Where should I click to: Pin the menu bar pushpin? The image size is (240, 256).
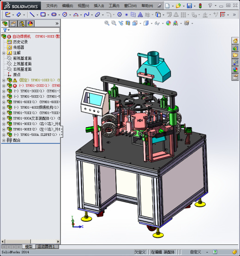pyautogui.click(x=159, y=6)
